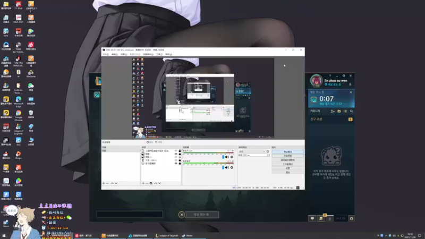Image resolution: width=425 pixels, height=239 pixels.
Task: Open source properties gear in sources toolbar
Action: pyautogui.click(x=151, y=183)
